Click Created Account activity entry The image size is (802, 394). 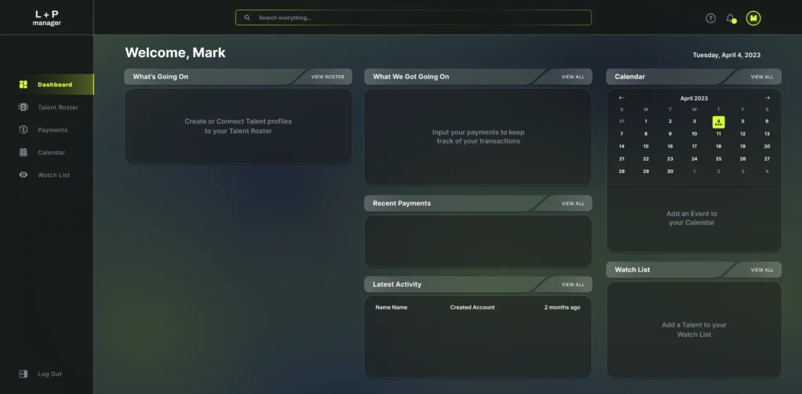pos(472,308)
